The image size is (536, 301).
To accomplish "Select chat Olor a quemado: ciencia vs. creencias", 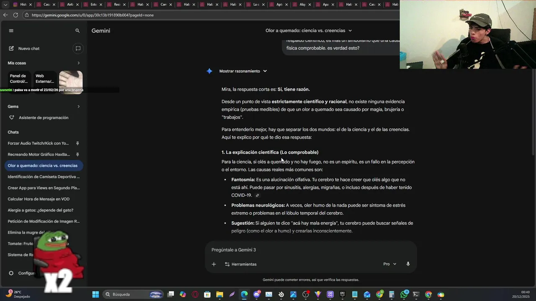I will 44,166.
